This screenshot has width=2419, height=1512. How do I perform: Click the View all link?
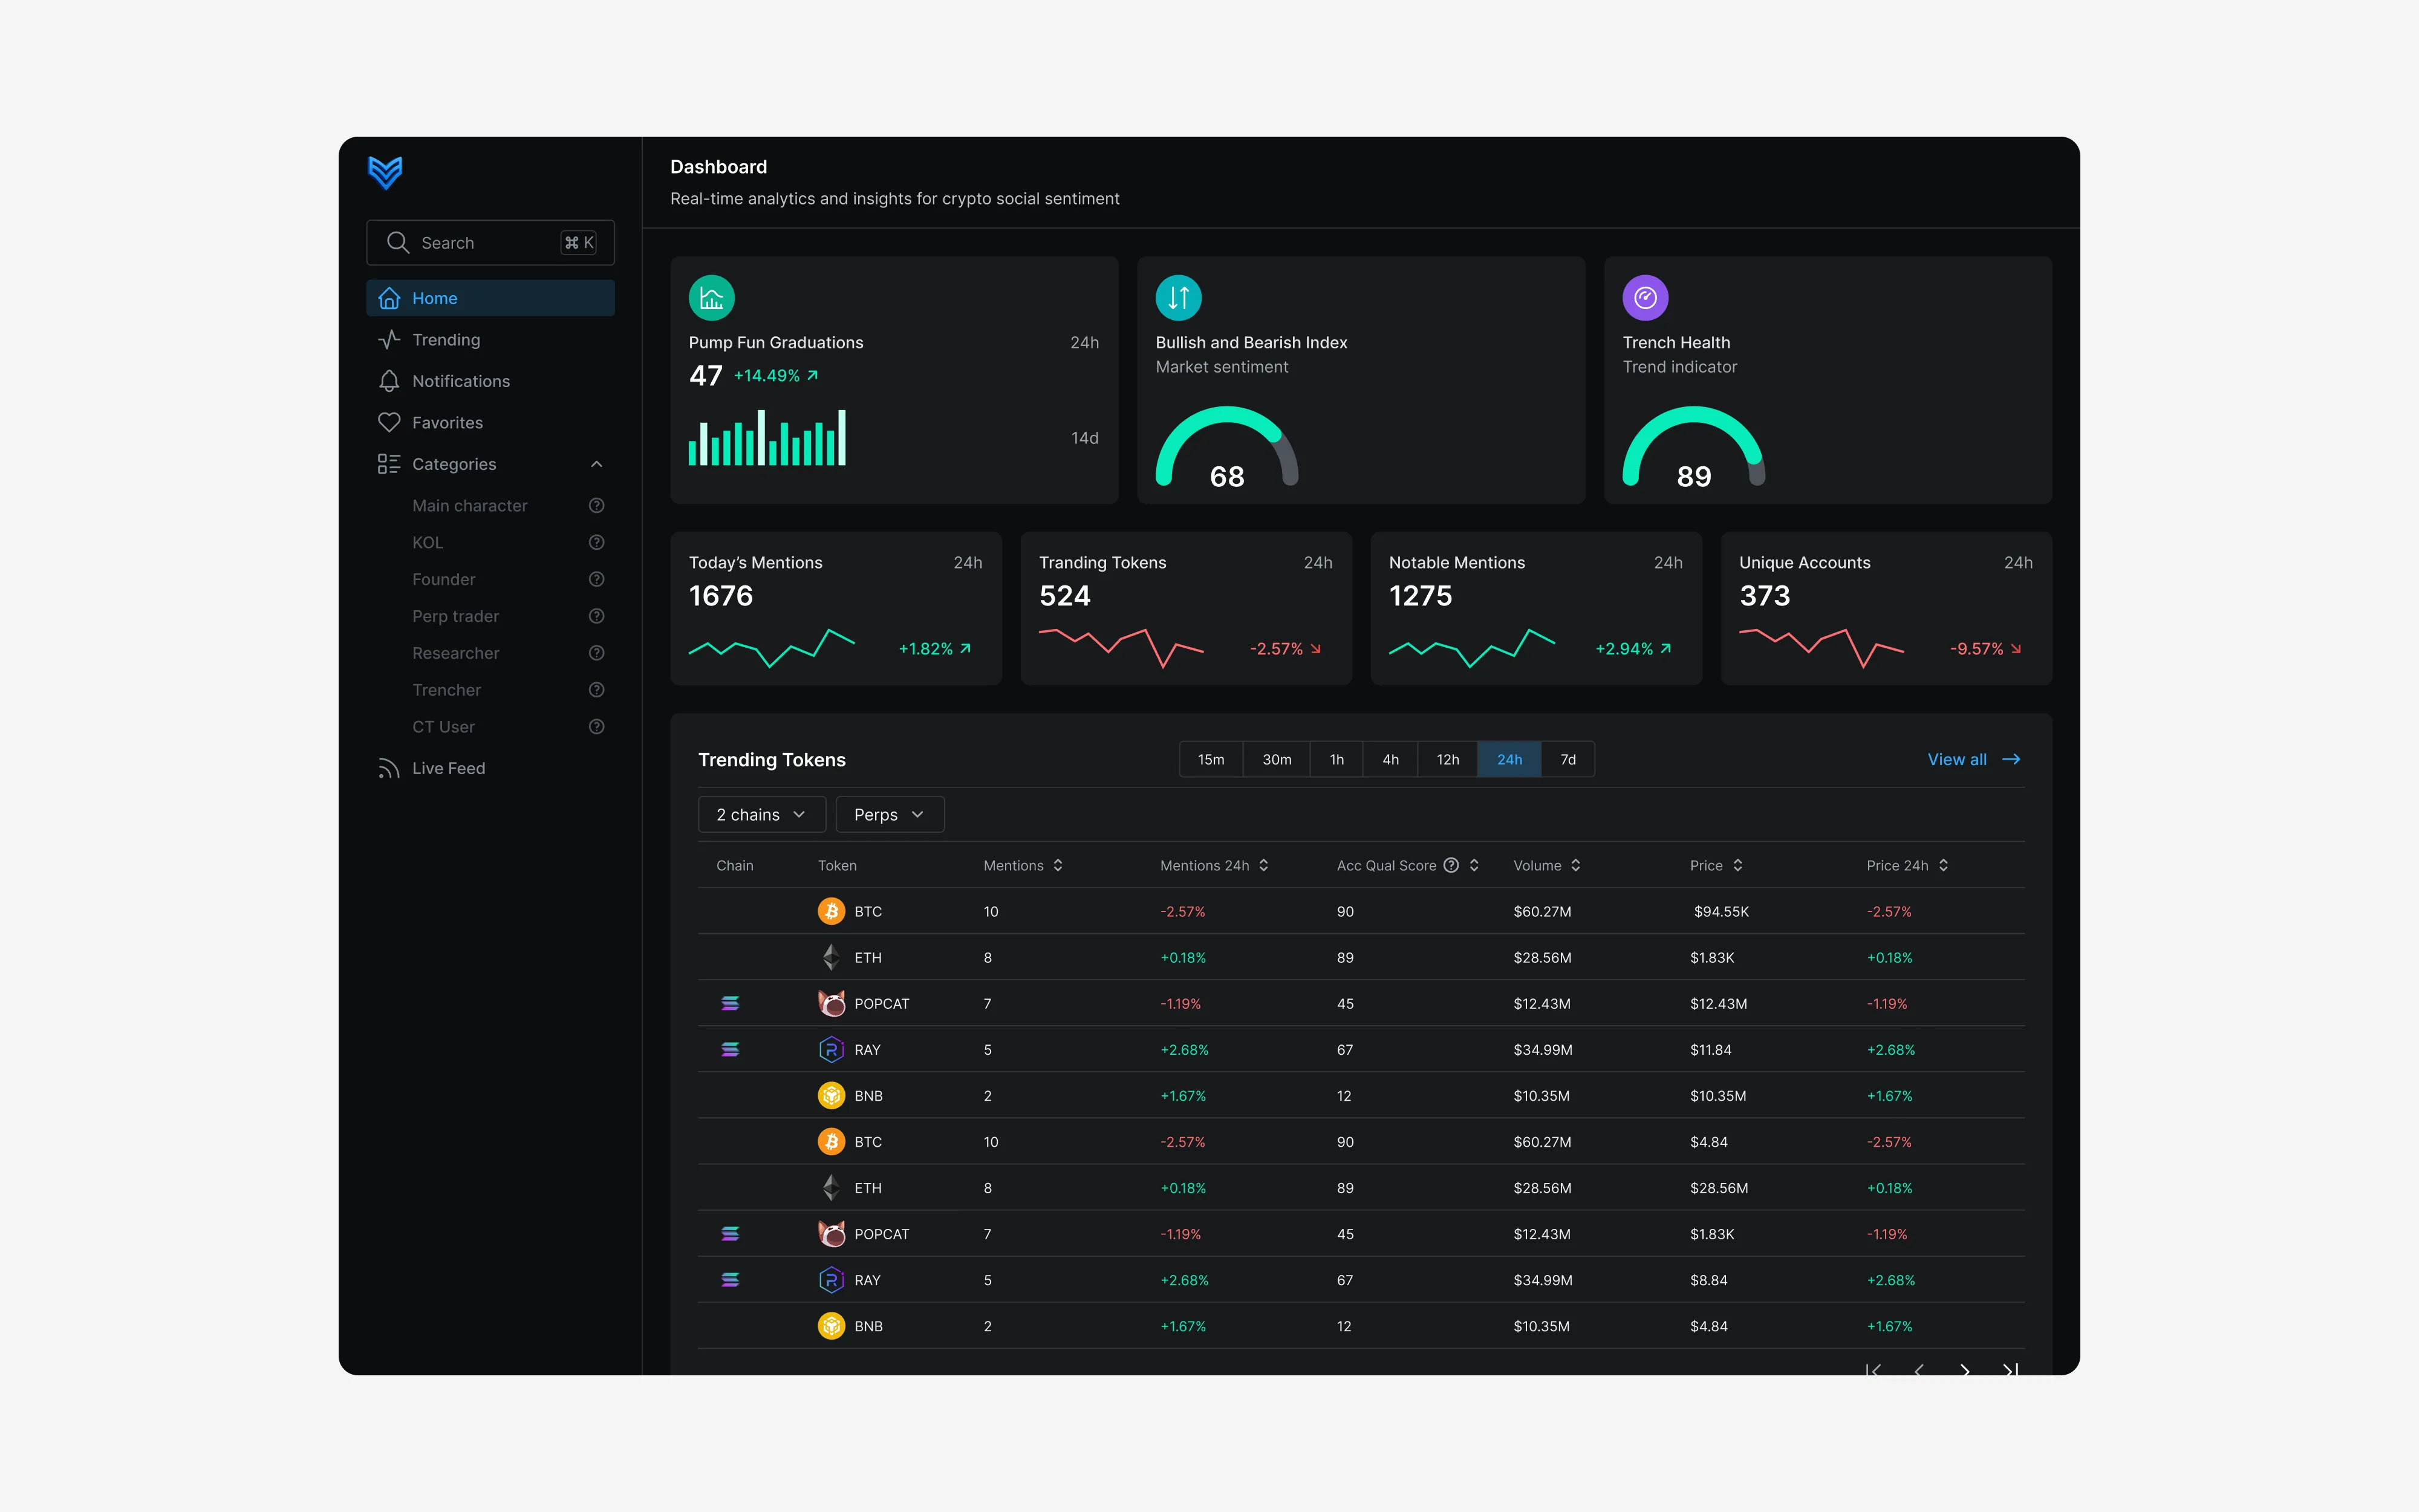[1974, 760]
